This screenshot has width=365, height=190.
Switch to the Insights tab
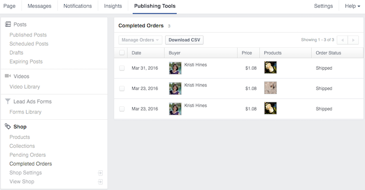coord(113,6)
